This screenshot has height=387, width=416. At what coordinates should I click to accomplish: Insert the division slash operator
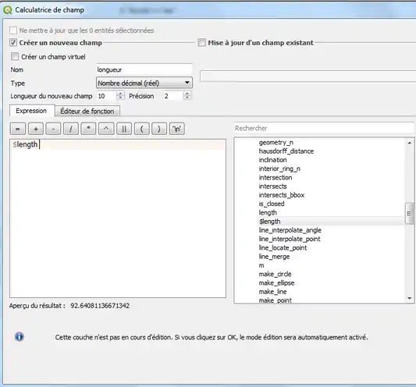pos(71,129)
